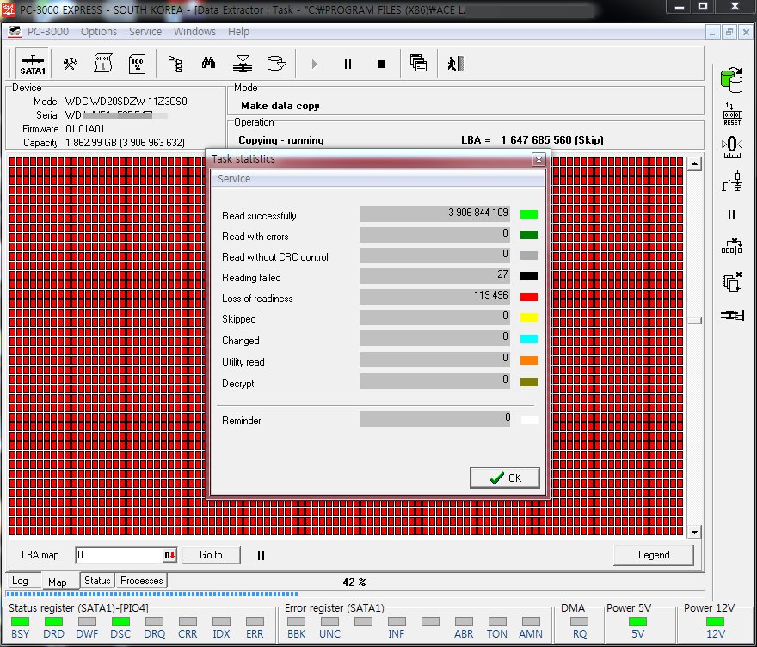
Task: Click the map scrollbar down arrow
Action: [694, 532]
